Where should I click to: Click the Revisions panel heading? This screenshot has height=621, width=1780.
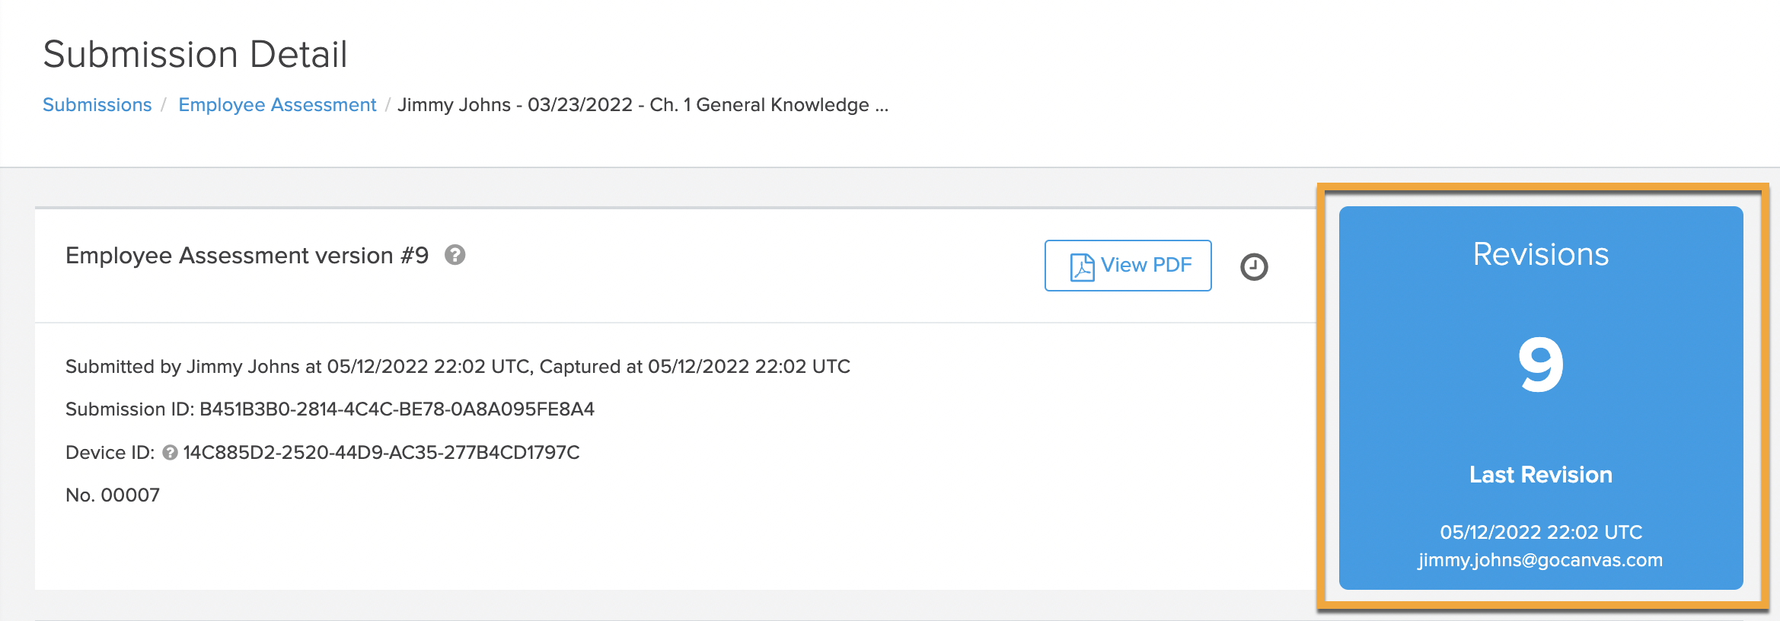pyautogui.click(x=1541, y=254)
